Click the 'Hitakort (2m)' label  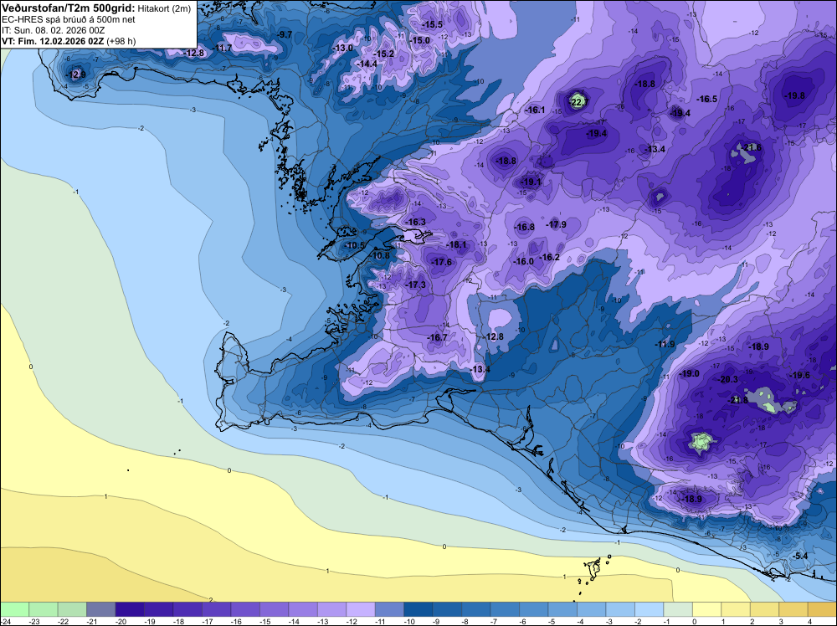165,8
